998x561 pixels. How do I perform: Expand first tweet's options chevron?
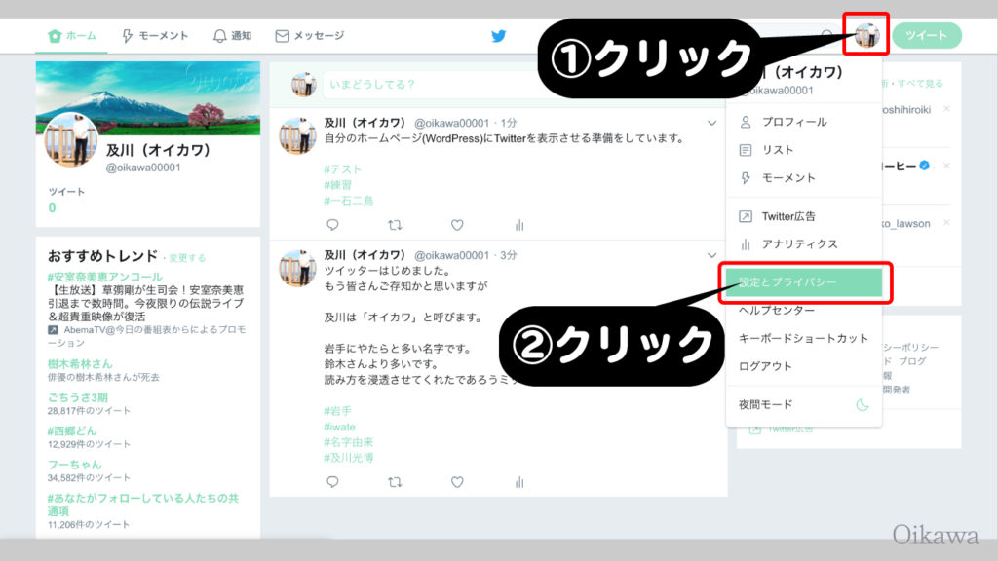coord(711,124)
